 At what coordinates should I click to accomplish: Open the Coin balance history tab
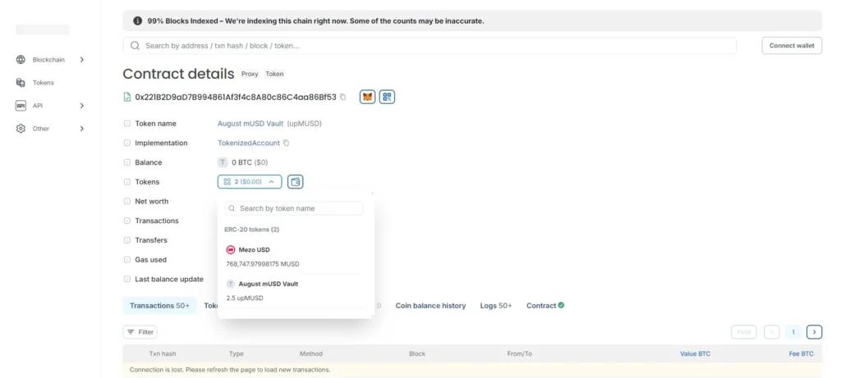click(x=430, y=306)
